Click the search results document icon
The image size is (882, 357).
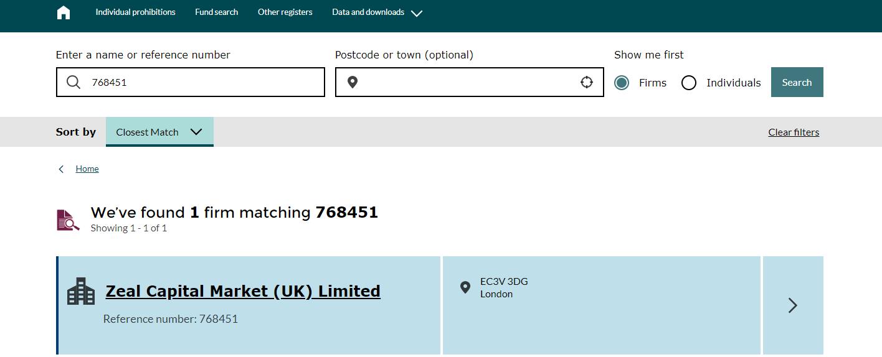pos(68,220)
